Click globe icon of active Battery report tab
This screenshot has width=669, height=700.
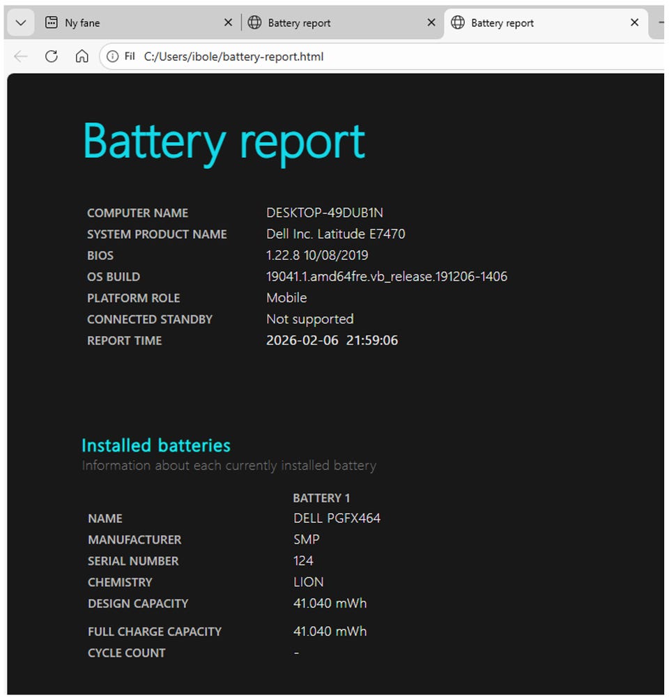click(x=457, y=22)
